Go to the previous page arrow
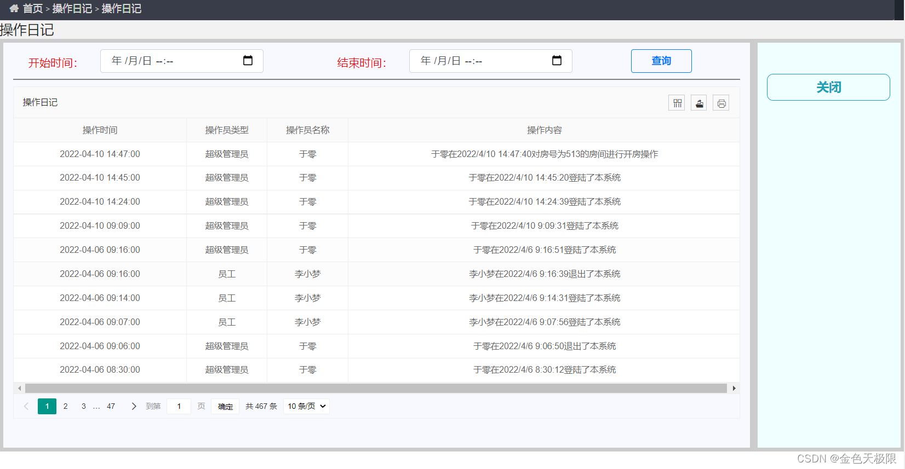The height and width of the screenshot is (469, 905). [26, 406]
